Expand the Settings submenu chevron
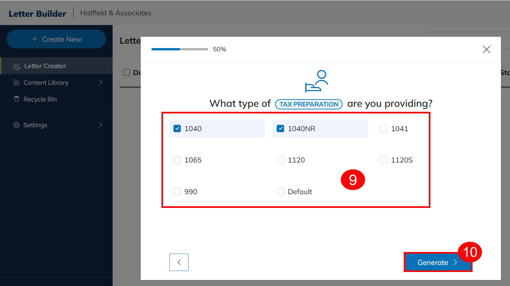 tap(101, 125)
